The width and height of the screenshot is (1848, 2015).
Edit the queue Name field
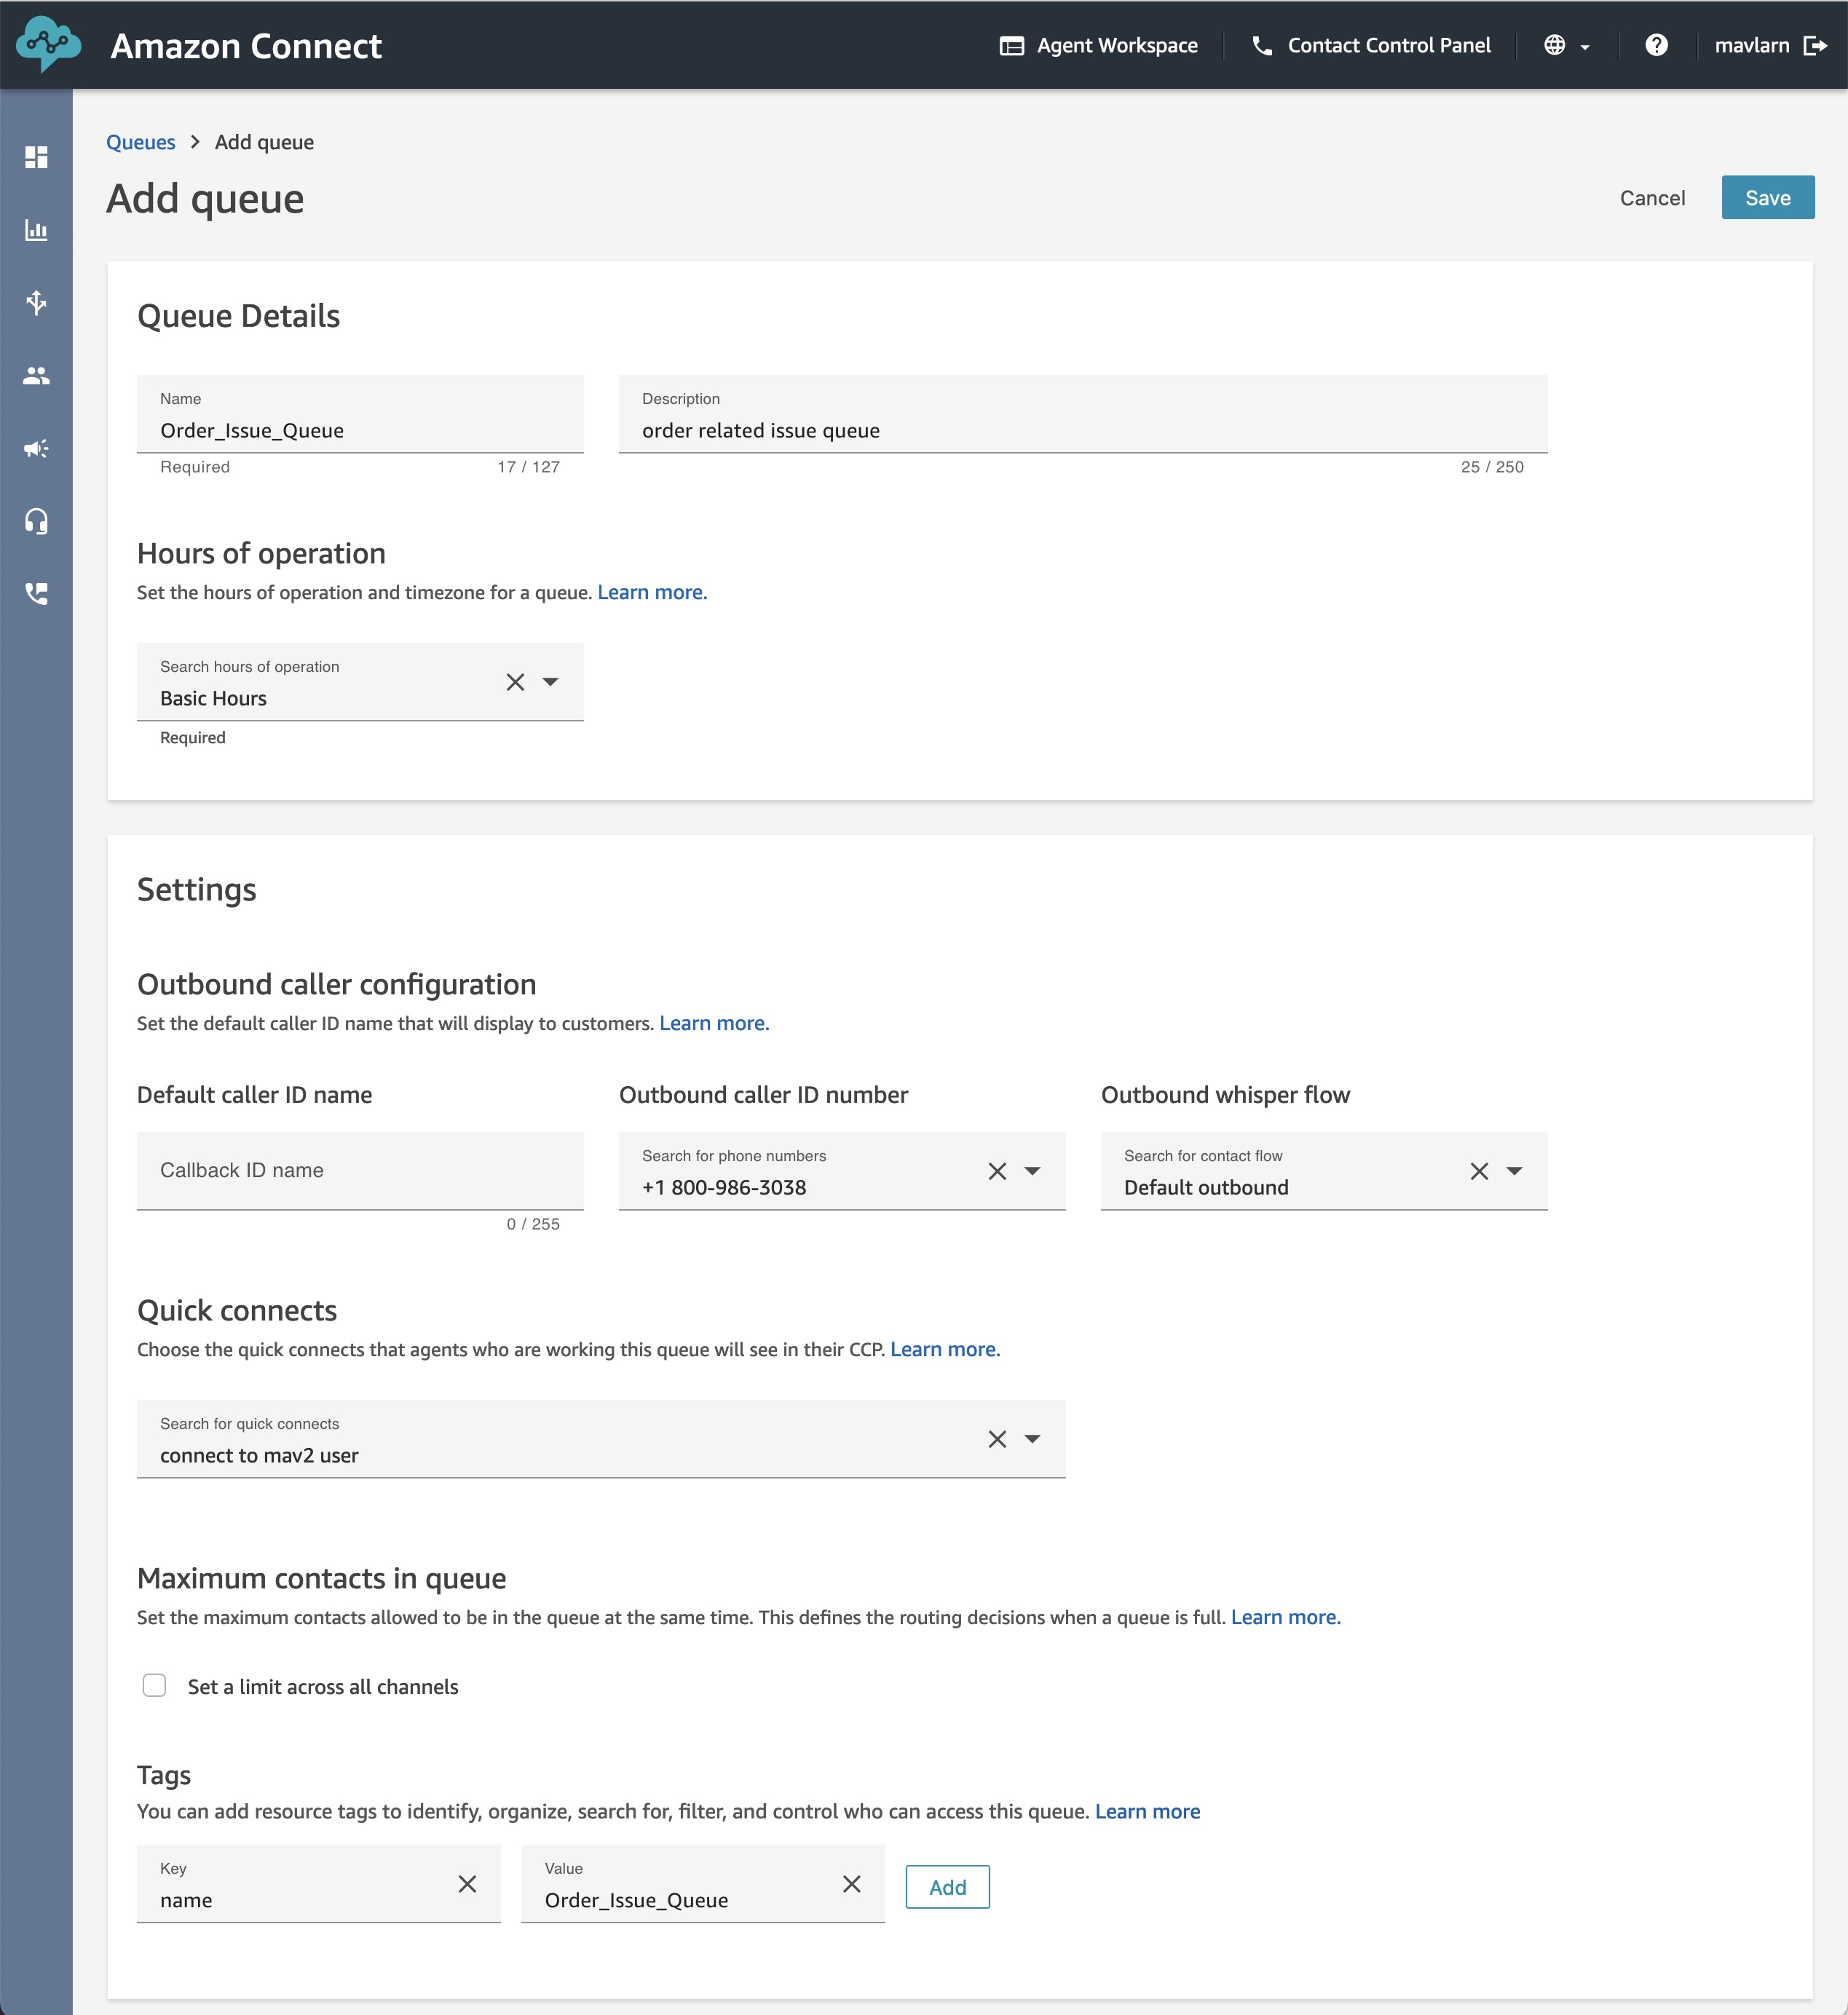pyautogui.click(x=360, y=415)
